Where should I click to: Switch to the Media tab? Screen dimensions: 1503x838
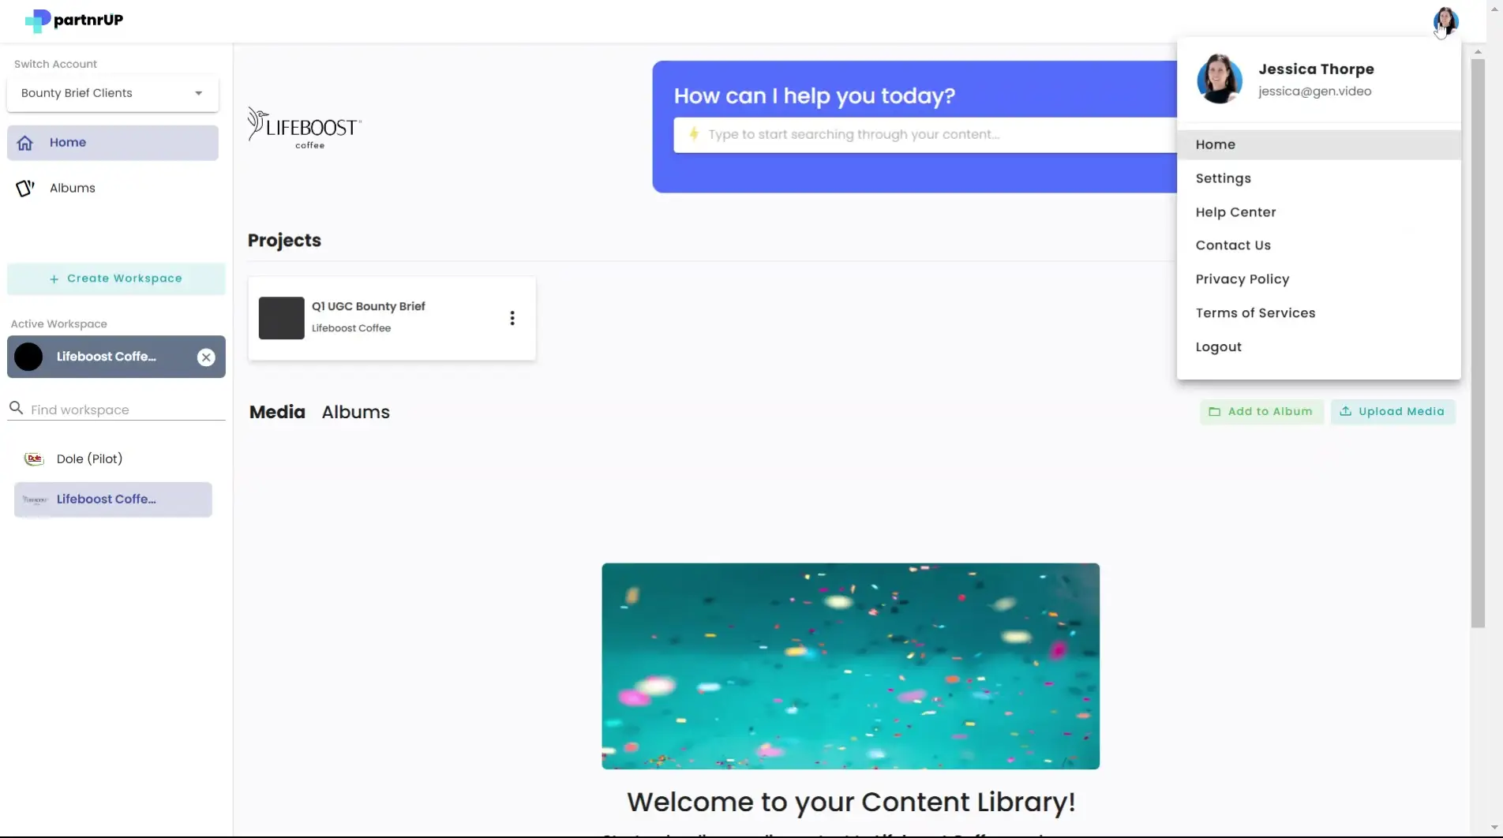coord(276,411)
